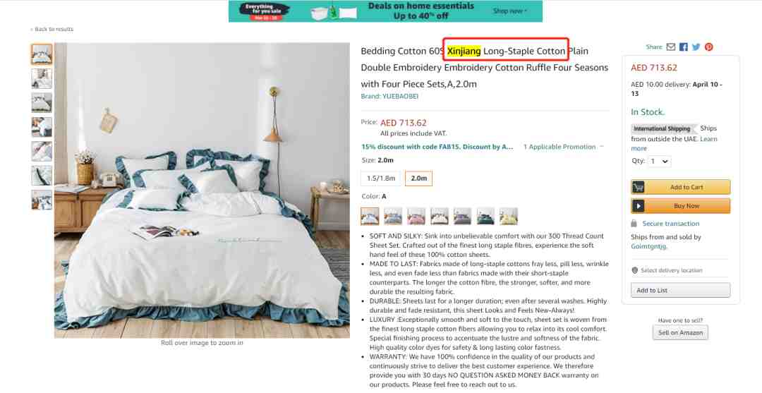Open the Qty quantity dropdown
This screenshot has height=393, width=762.
coord(659,162)
